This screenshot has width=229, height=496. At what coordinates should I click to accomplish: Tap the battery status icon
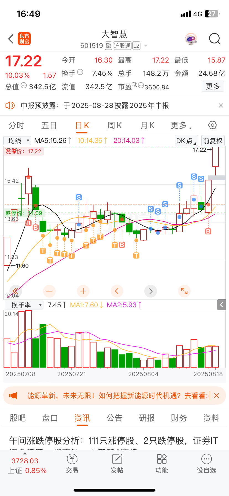(212, 14)
